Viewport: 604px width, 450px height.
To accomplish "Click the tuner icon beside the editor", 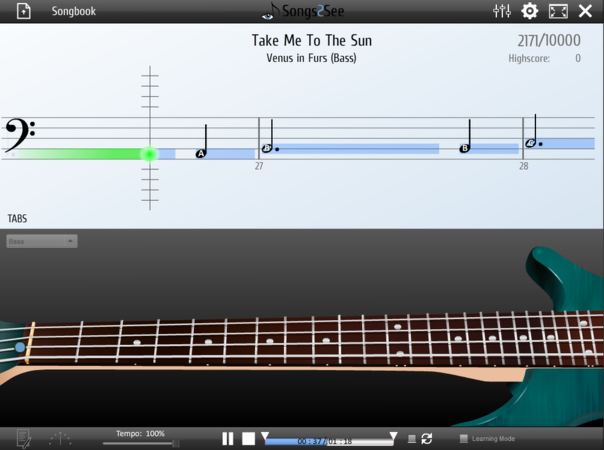I will click(x=59, y=439).
